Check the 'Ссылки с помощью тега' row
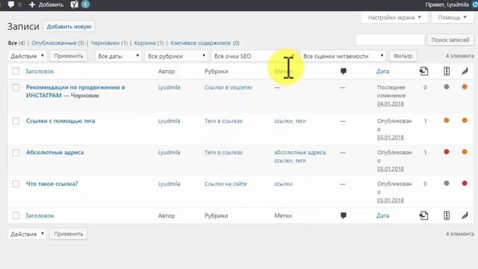The image size is (478, 269). (x=16, y=121)
